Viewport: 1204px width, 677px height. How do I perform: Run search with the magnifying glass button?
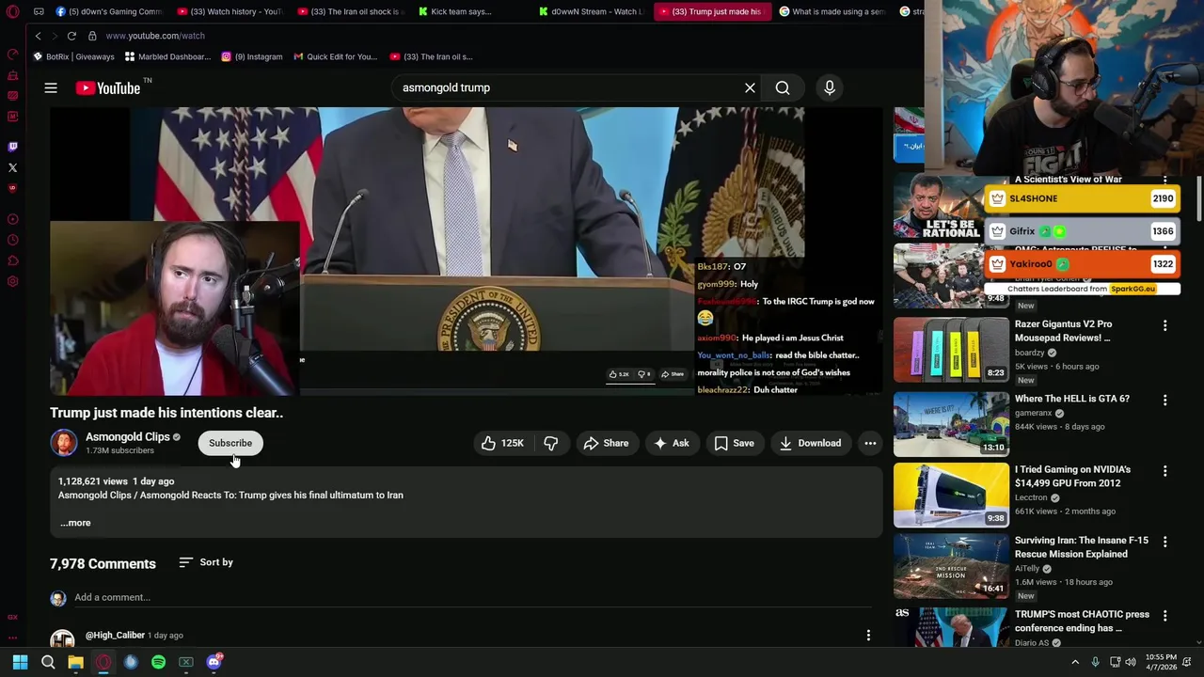tap(783, 87)
